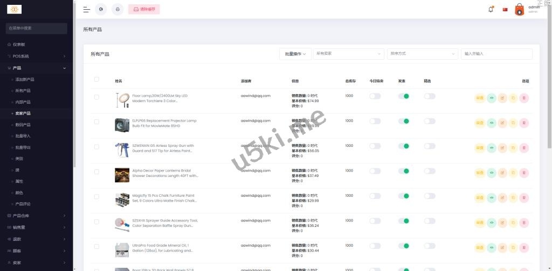The width and height of the screenshot is (552, 271).
Task: Click the product search input field
Action: point(496,54)
